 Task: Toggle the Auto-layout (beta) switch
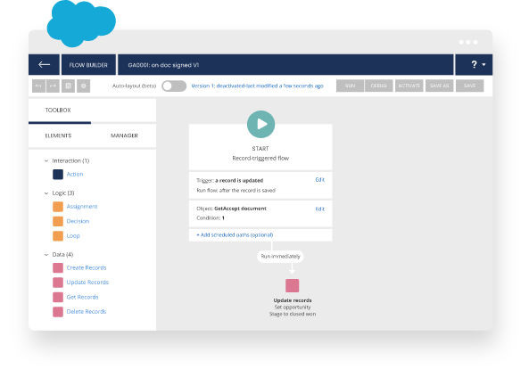tap(174, 86)
